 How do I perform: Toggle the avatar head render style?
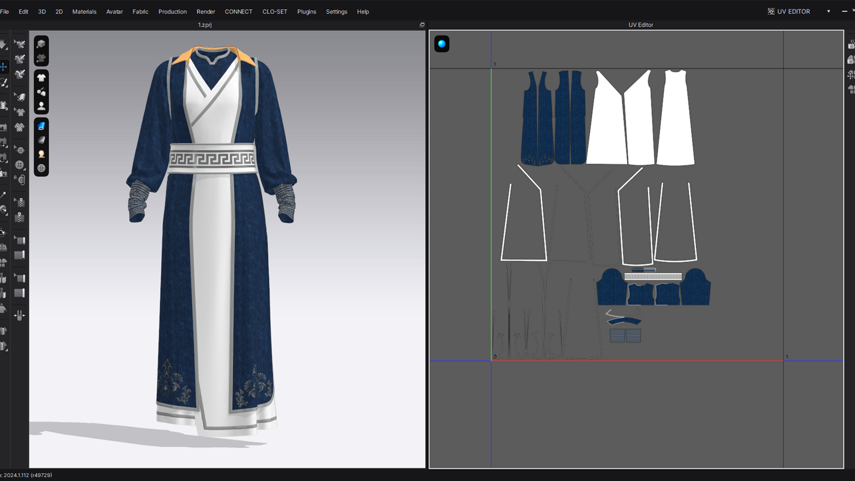click(x=41, y=154)
